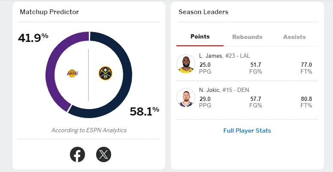333x172 pixels.
Task: Click L. James, #23 - LAL name
Action: tap(225, 56)
